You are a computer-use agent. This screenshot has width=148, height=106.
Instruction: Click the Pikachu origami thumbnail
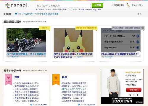[73, 40]
